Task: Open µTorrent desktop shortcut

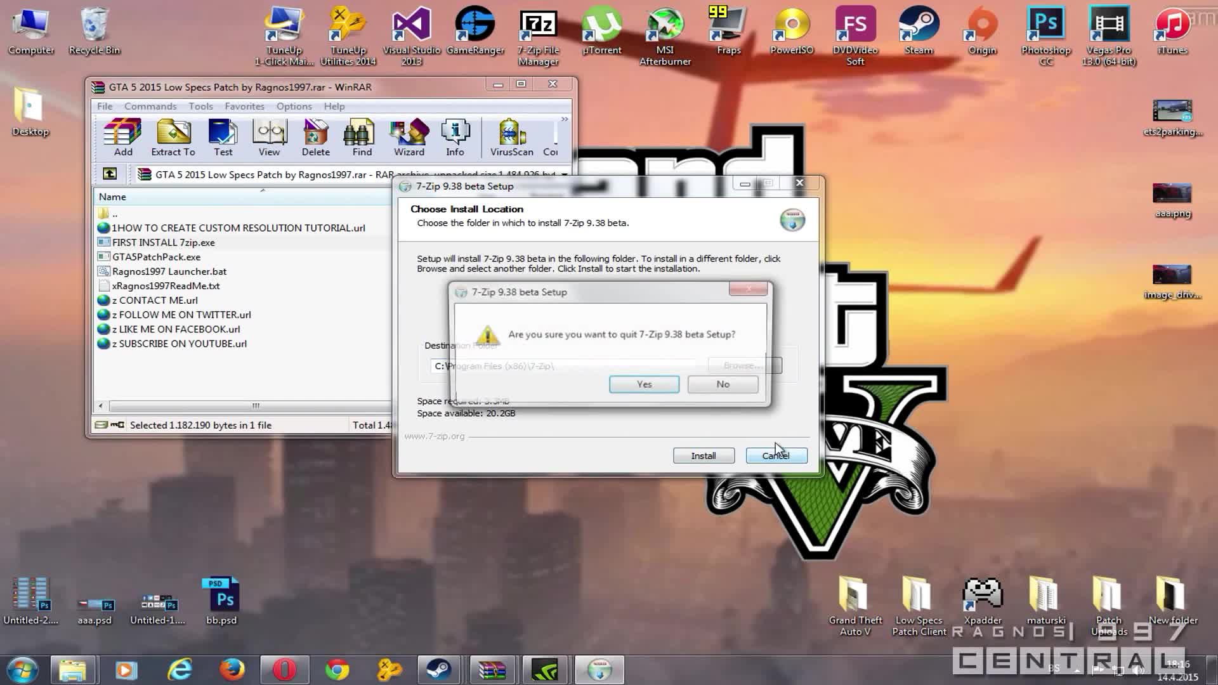Action: [601, 30]
